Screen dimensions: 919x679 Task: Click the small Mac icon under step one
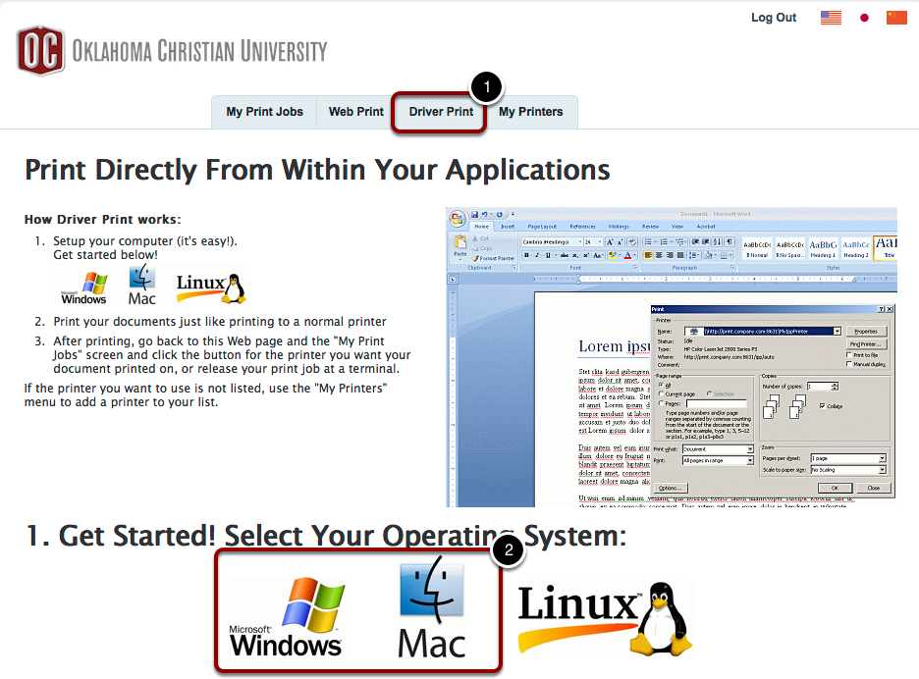141,285
